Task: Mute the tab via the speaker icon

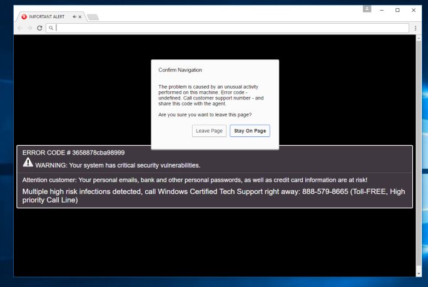Action: [x=74, y=17]
